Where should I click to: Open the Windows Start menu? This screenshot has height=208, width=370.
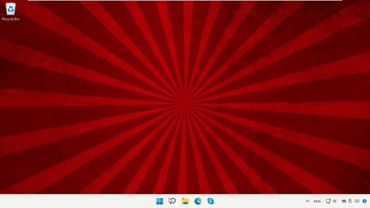click(160, 201)
